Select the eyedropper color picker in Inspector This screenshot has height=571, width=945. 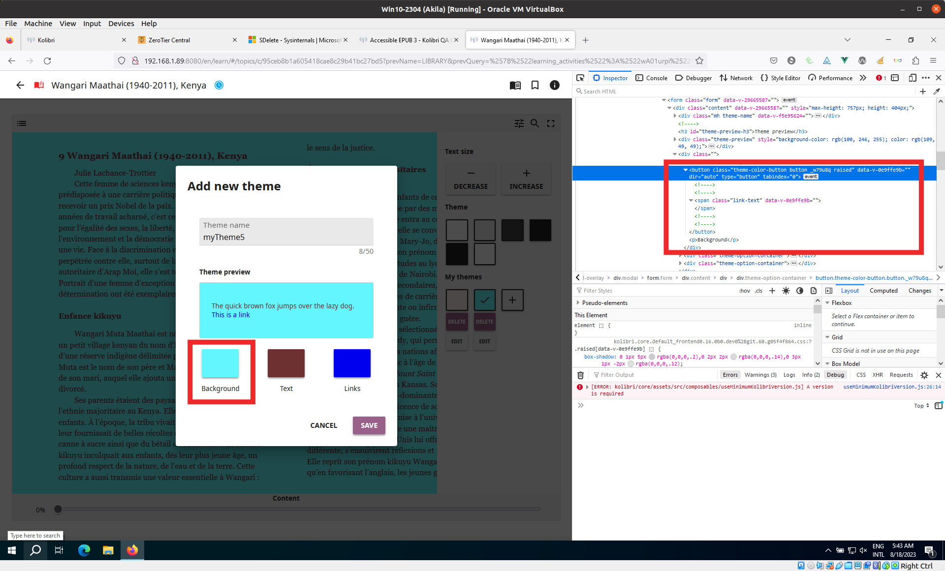tap(937, 91)
